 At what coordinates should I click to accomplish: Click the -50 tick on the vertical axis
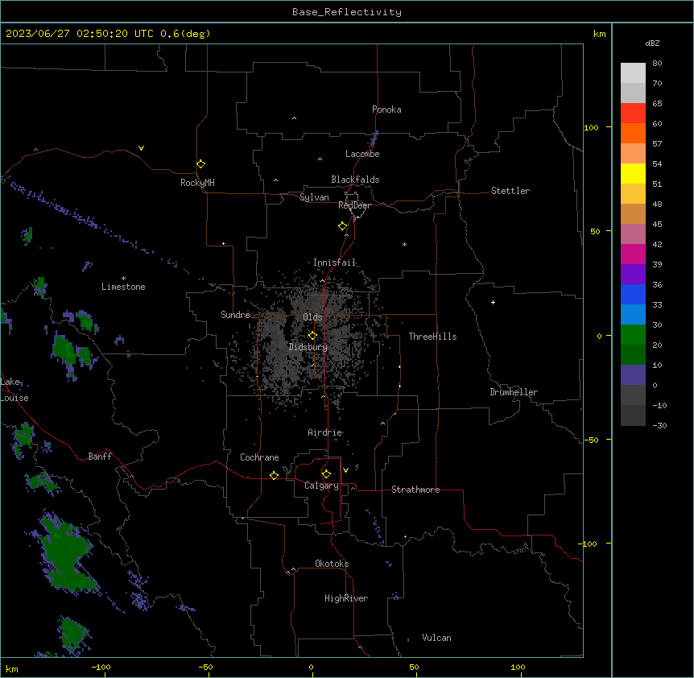[591, 440]
